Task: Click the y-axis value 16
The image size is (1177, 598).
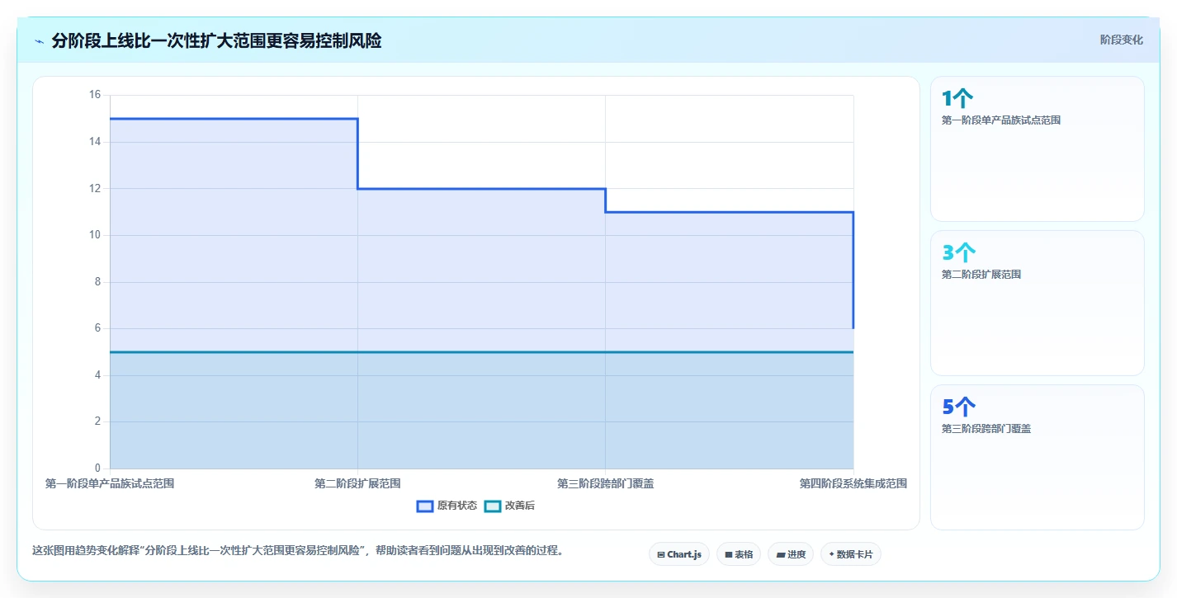Action: pos(94,95)
